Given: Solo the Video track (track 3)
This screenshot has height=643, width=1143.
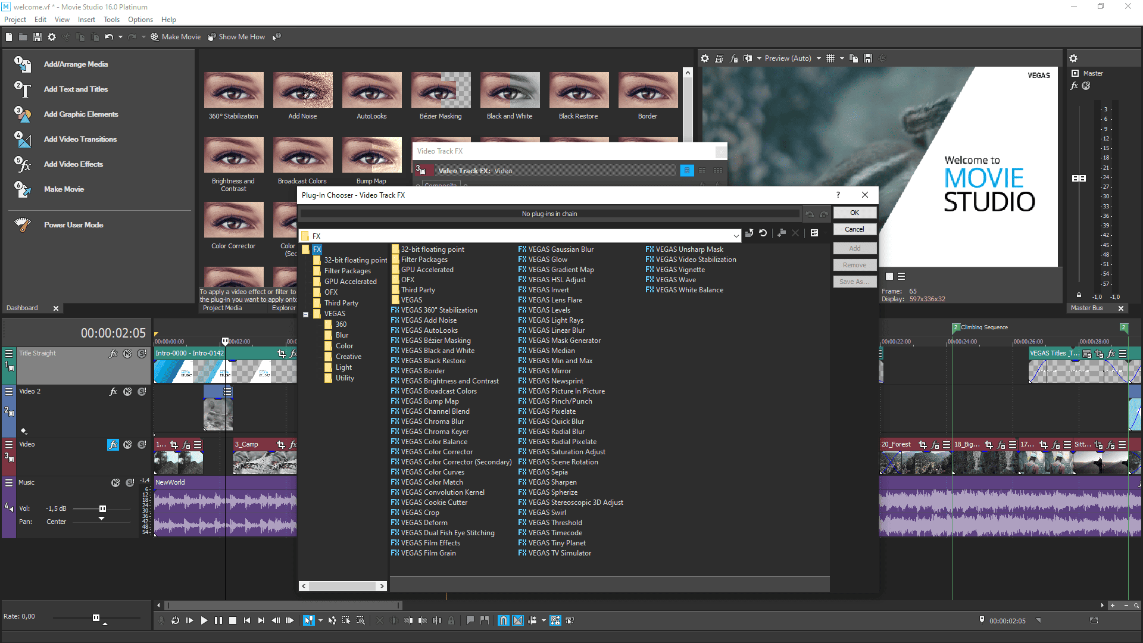Looking at the screenshot, I should 142,445.
